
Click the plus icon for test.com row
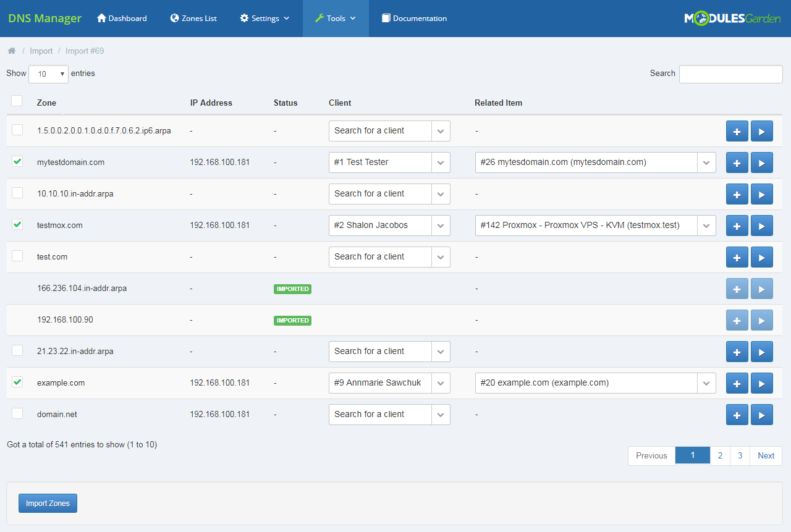click(737, 257)
